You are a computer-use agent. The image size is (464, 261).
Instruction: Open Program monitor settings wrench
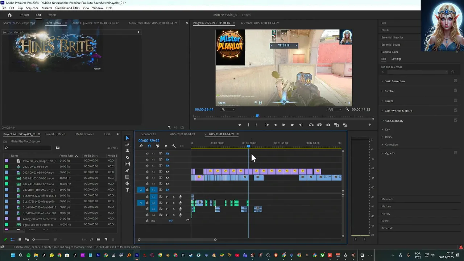click(347, 109)
